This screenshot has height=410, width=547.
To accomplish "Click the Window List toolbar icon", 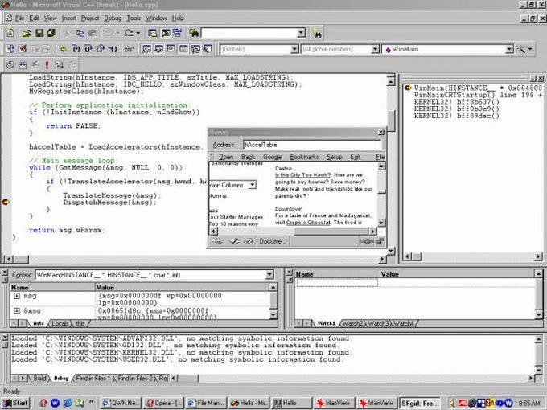I will point(178,33).
